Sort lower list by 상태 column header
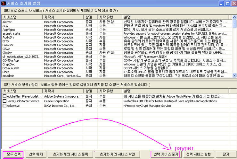 (x=90, y=91)
